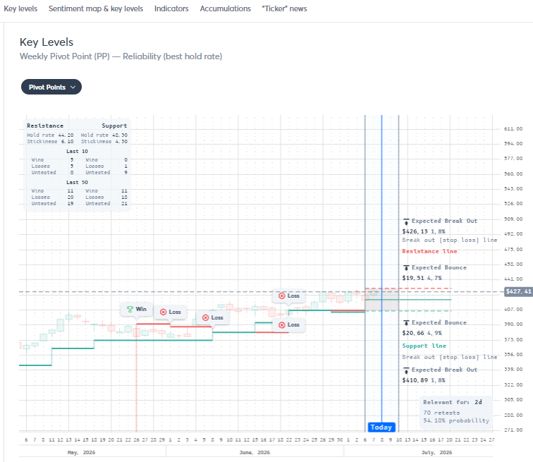Viewport: 533px width, 462px height.
Task: Click the May, 2026 month label
Action: [82, 453]
